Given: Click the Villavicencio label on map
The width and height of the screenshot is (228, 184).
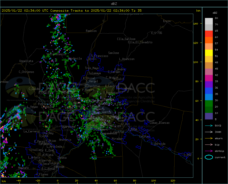Looking at the screenshot, I should tap(56, 54).
